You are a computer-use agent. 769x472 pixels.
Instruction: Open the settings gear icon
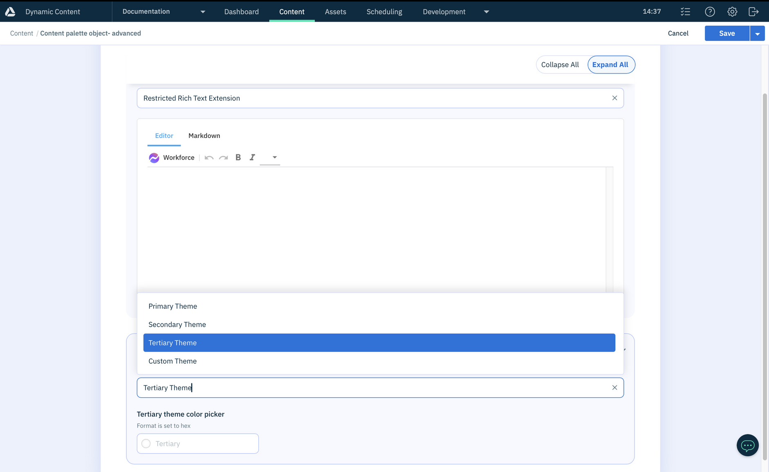[x=732, y=12]
